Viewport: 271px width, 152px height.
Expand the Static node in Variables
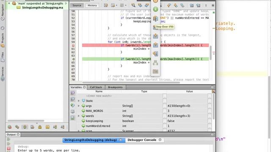coord(79,100)
